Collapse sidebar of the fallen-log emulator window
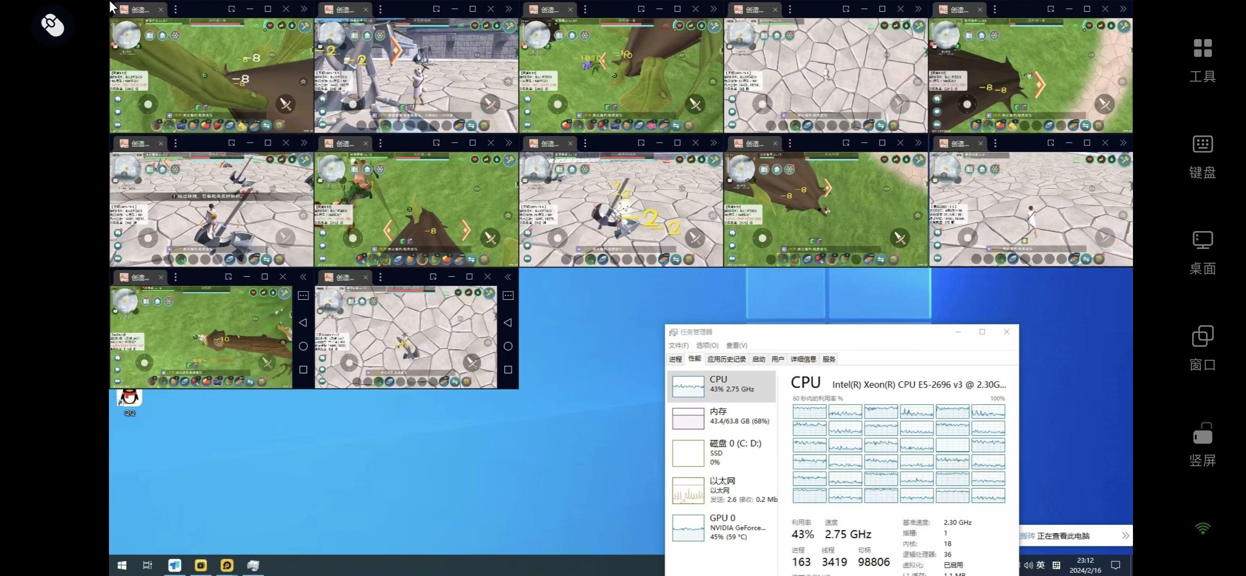This screenshot has height=576, width=1246. [x=303, y=277]
